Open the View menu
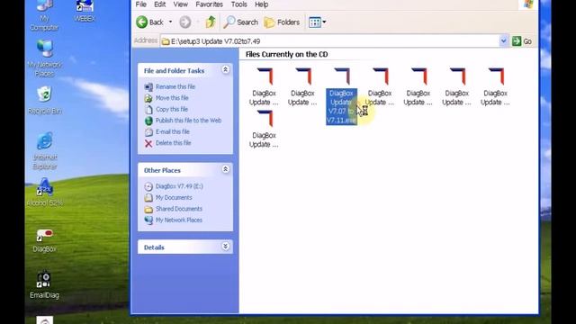 [x=180, y=4]
